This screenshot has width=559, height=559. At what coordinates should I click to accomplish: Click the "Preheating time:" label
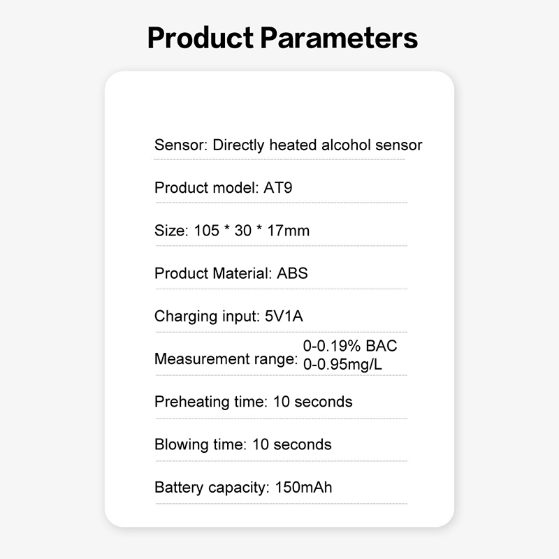(210, 402)
